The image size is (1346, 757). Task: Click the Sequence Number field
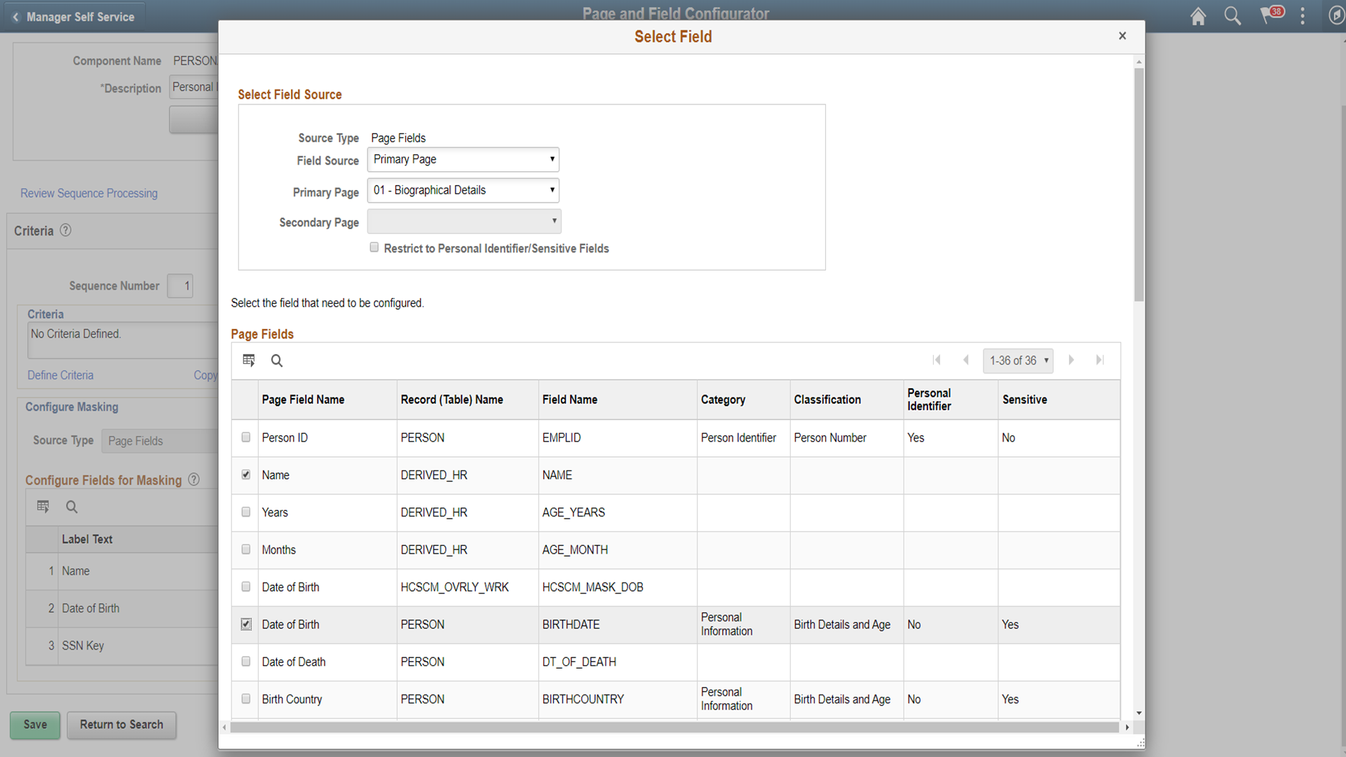pyautogui.click(x=180, y=286)
